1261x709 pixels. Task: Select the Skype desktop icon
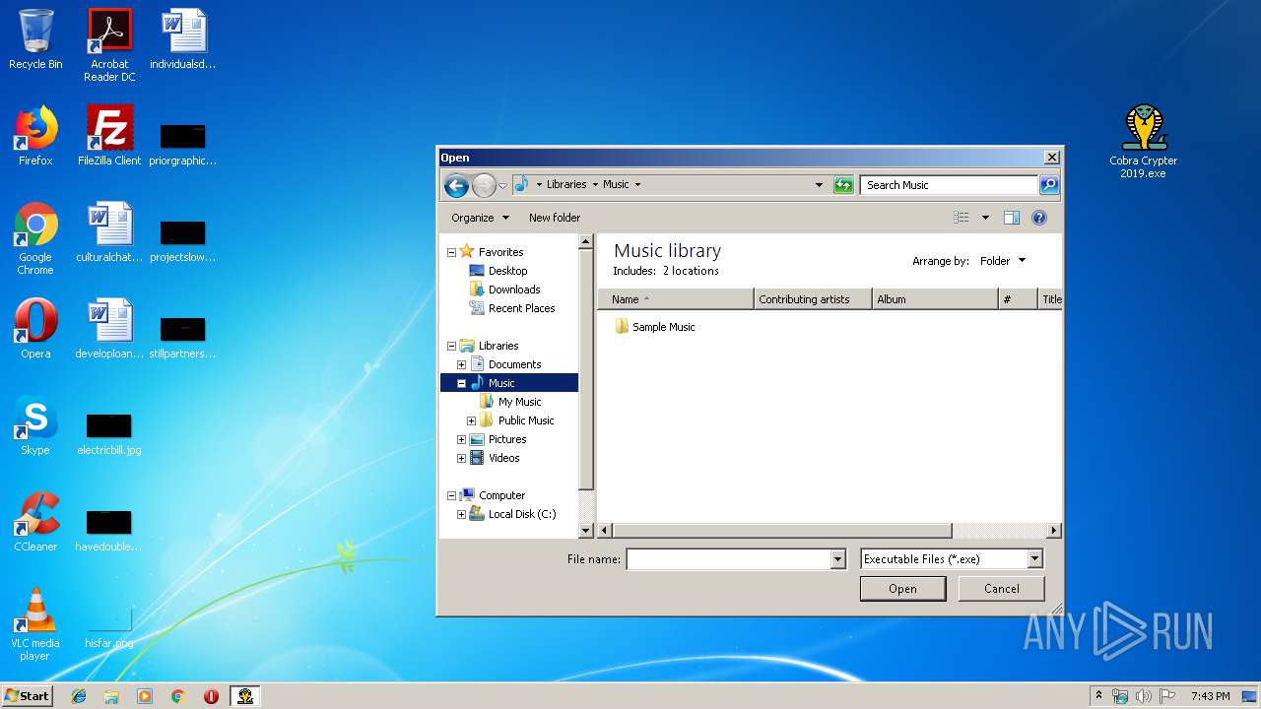click(x=35, y=425)
